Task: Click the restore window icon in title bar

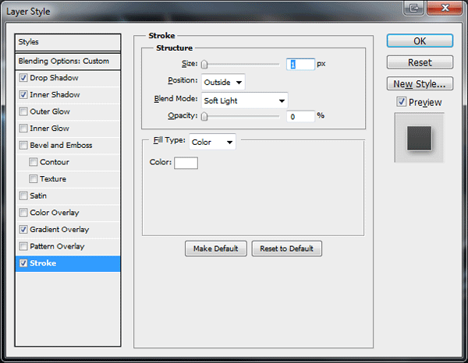Action: pyautogui.click(x=413, y=8)
